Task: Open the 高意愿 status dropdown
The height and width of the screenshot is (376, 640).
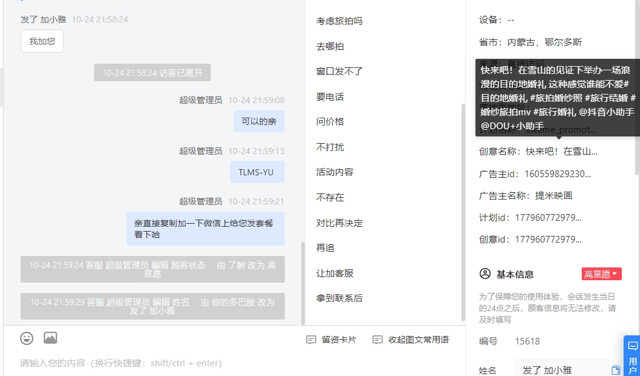Action: coord(601,274)
